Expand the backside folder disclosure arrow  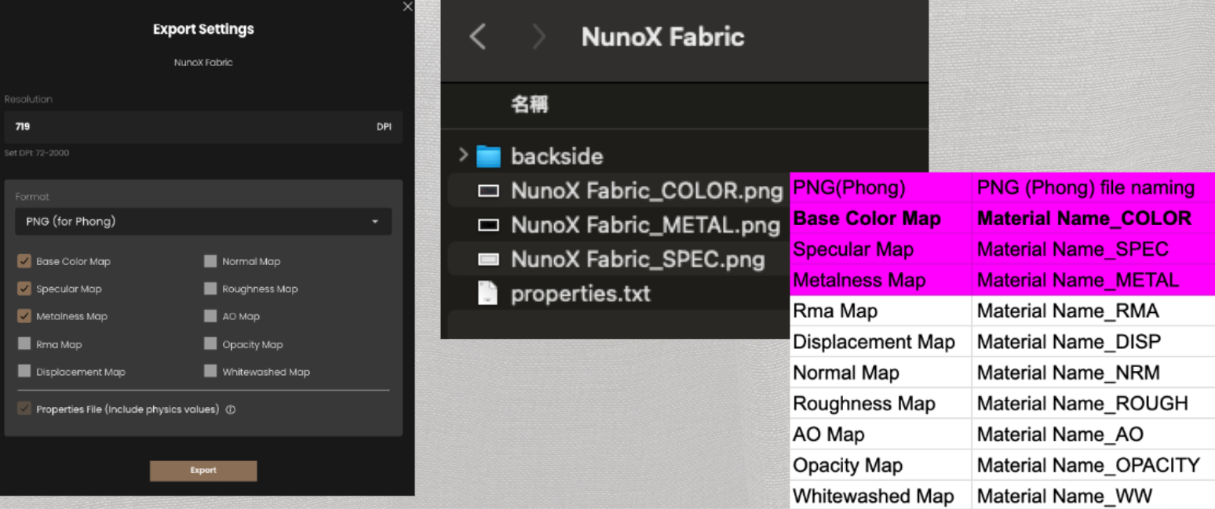tap(464, 155)
